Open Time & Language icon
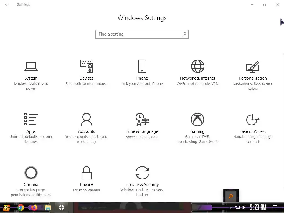 (x=142, y=120)
